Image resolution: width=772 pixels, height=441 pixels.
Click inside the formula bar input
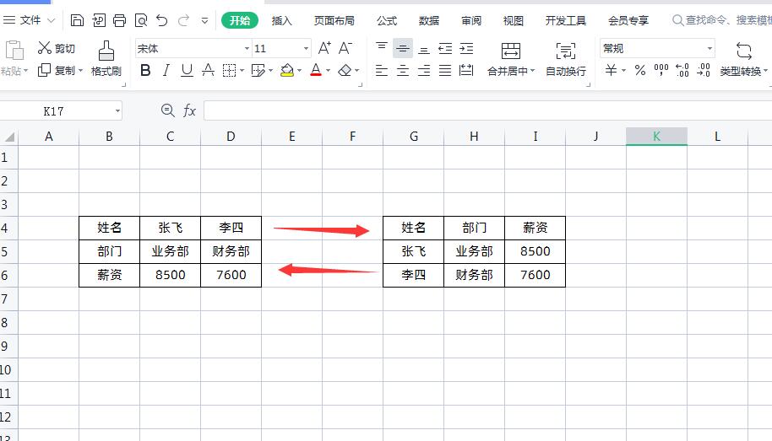coord(481,110)
